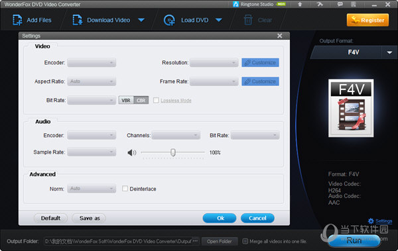Click the volume slider handle
This screenshot has height=251, width=398.
coord(173,152)
